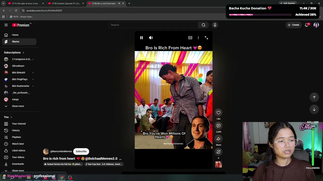This screenshot has height=181, width=323.
Task: Go to the YouTube Premium logo home
Action: (x=21, y=25)
